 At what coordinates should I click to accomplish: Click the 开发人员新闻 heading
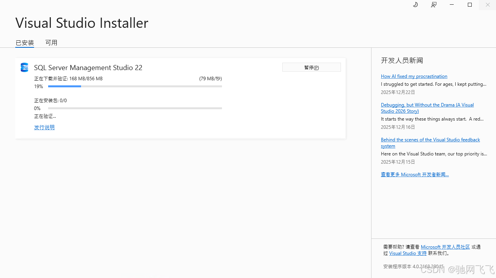[x=402, y=60]
